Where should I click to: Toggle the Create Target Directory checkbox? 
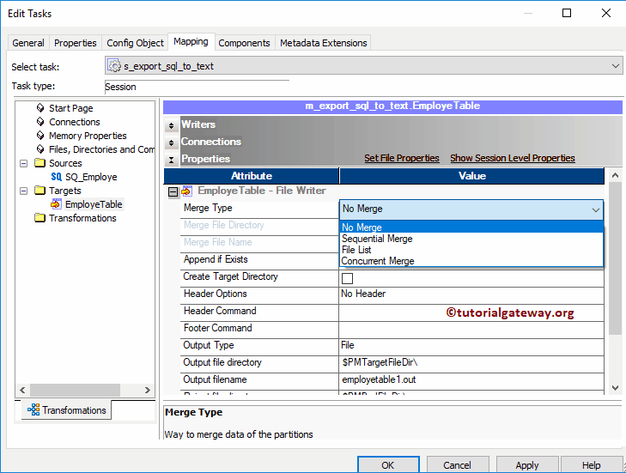(347, 278)
